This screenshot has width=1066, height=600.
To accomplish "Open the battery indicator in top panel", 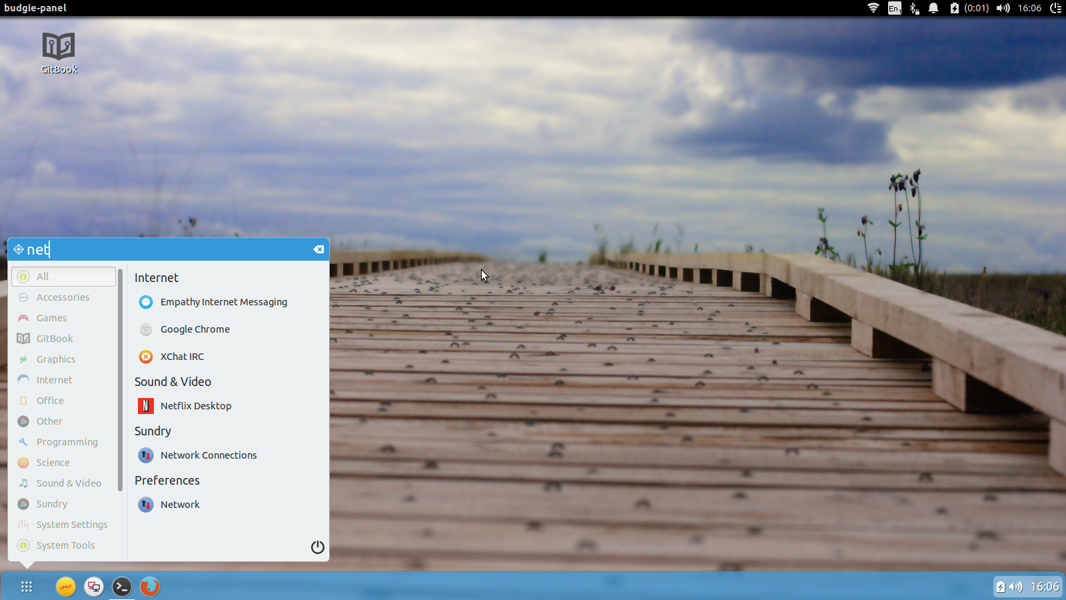I will pos(969,8).
